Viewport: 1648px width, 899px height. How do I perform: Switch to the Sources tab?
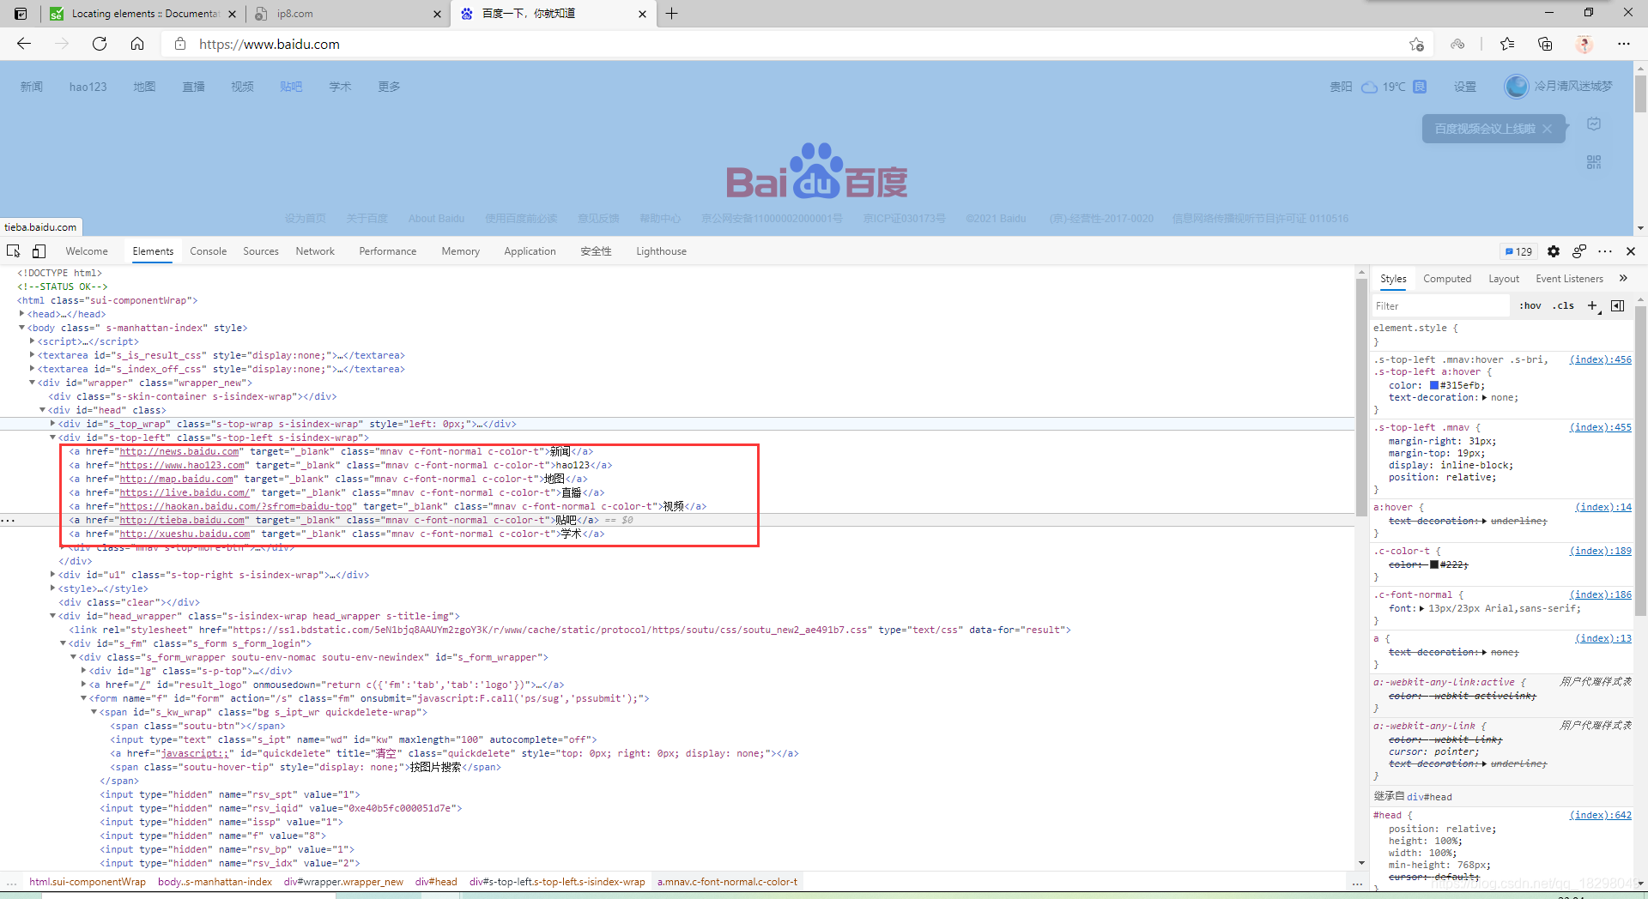coord(261,251)
